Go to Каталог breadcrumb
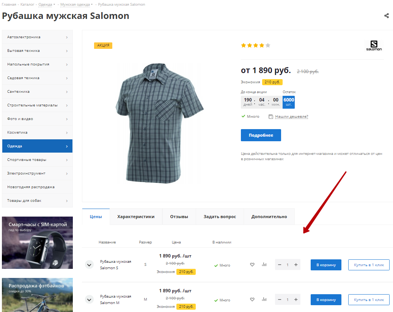The image size is (393, 312). click(x=27, y=5)
